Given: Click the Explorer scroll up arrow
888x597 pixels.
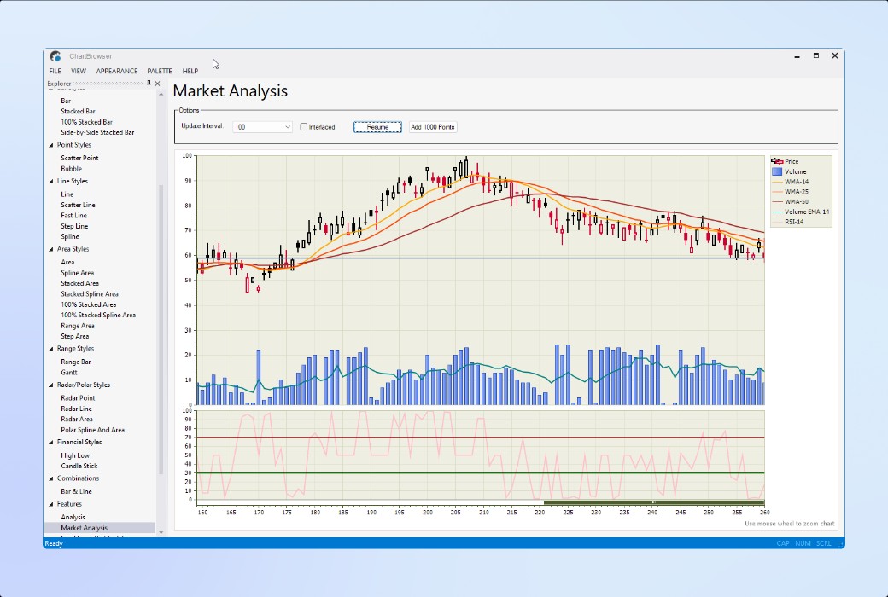Looking at the screenshot, I should click(161, 94).
